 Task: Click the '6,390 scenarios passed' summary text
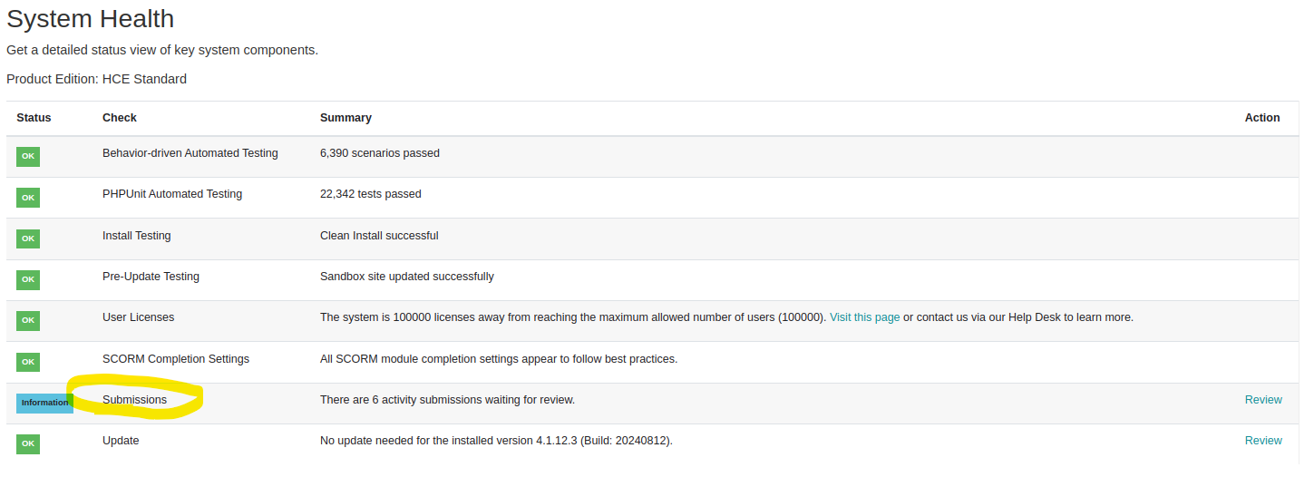tap(379, 153)
